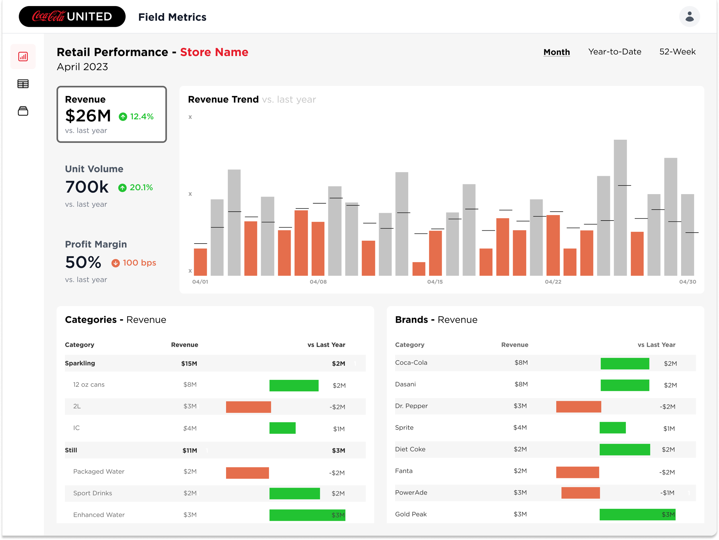The height and width of the screenshot is (540, 719).
Task: Click the green up arrow beside 12.4%
Action: [123, 117]
